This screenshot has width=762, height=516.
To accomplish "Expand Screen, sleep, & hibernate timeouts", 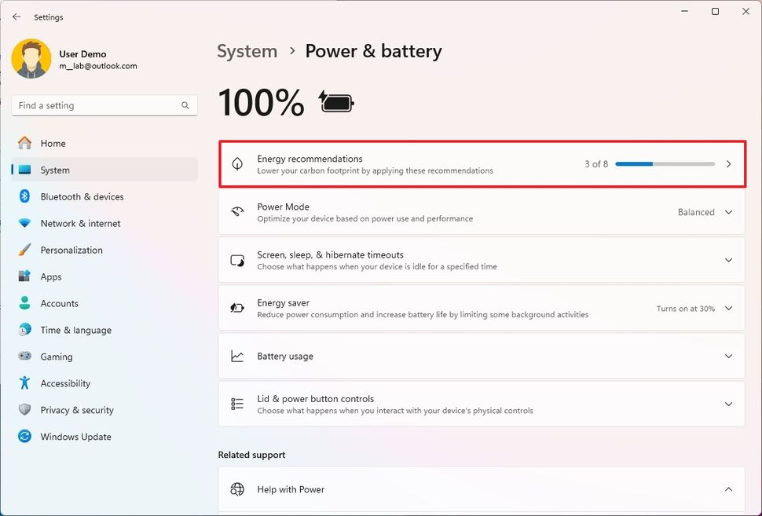I will pyautogui.click(x=728, y=260).
